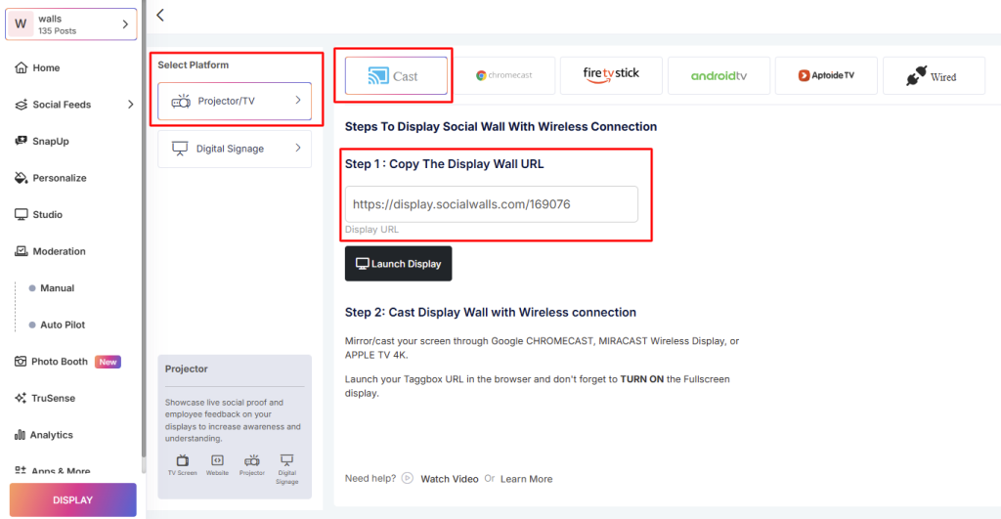Viewport: 1001px width, 519px height.
Task: Select Digital Signage platform option
Action: point(235,149)
